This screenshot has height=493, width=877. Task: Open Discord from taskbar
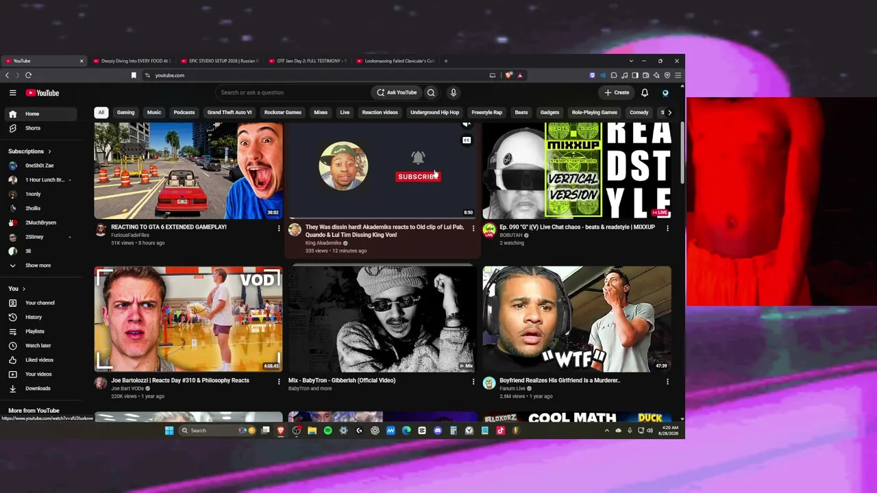438,431
